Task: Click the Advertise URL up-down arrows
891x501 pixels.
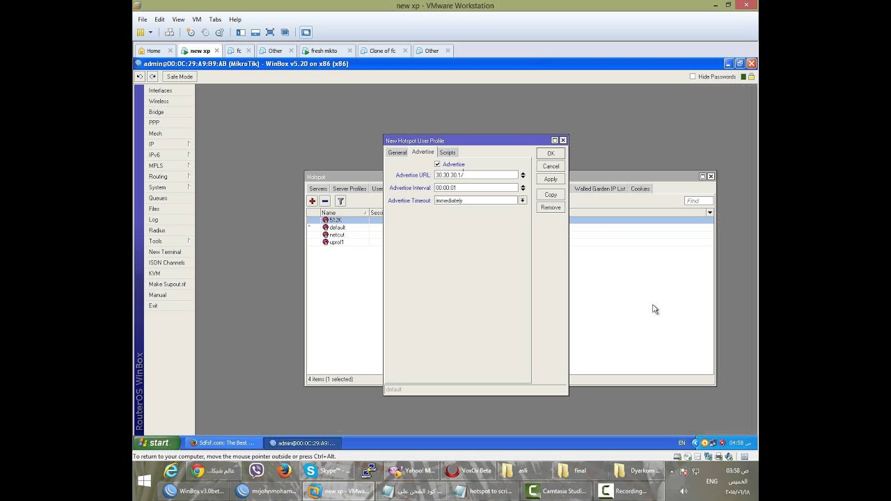Action: point(523,175)
